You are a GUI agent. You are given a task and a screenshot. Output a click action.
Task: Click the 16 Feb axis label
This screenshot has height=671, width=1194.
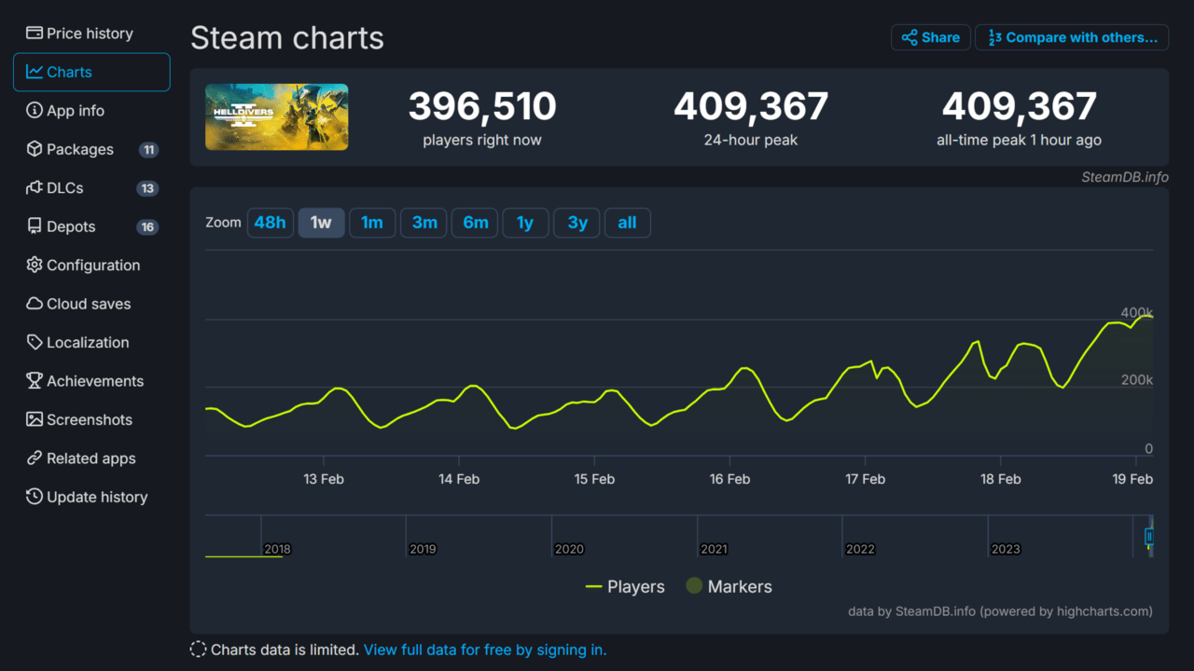pos(729,479)
